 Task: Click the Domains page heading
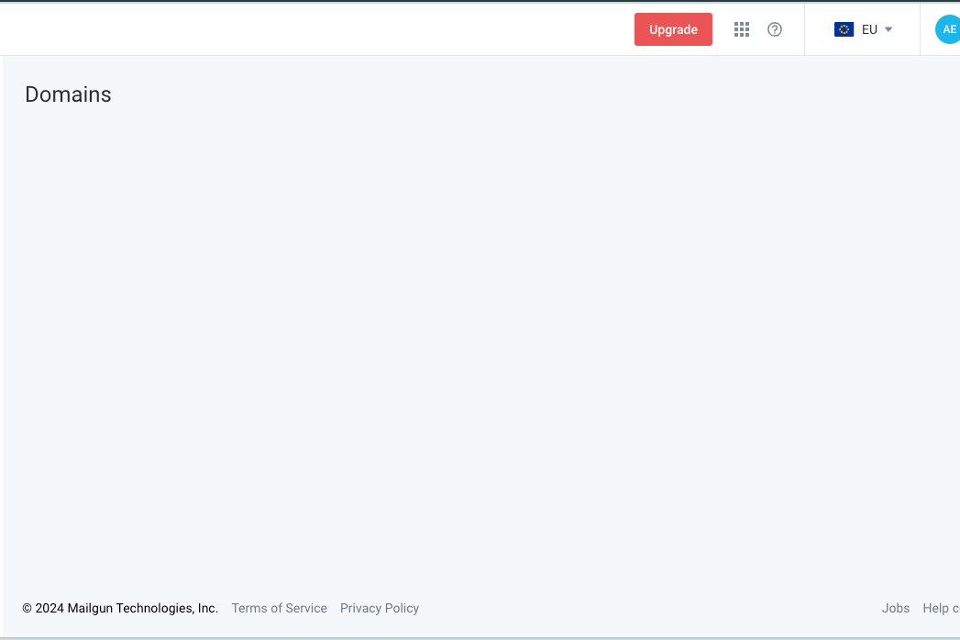click(x=68, y=94)
